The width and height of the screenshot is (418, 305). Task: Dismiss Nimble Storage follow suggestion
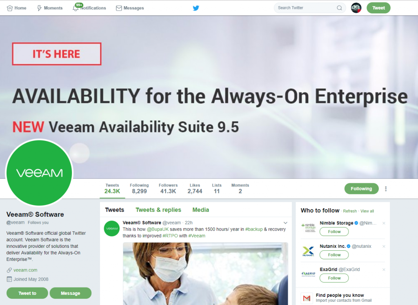384,223
